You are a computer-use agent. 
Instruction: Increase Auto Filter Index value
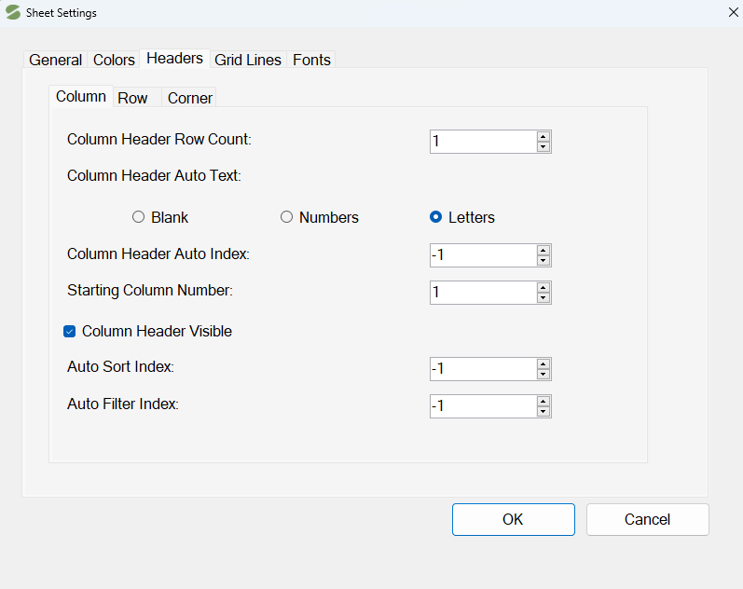click(543, 402)
